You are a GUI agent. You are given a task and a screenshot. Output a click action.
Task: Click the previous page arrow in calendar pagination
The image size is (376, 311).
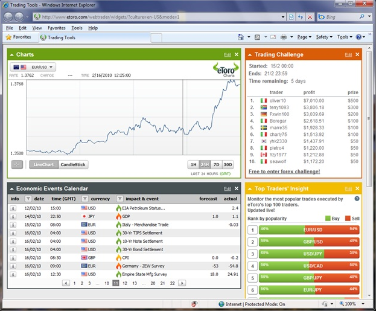coord(66,283)
